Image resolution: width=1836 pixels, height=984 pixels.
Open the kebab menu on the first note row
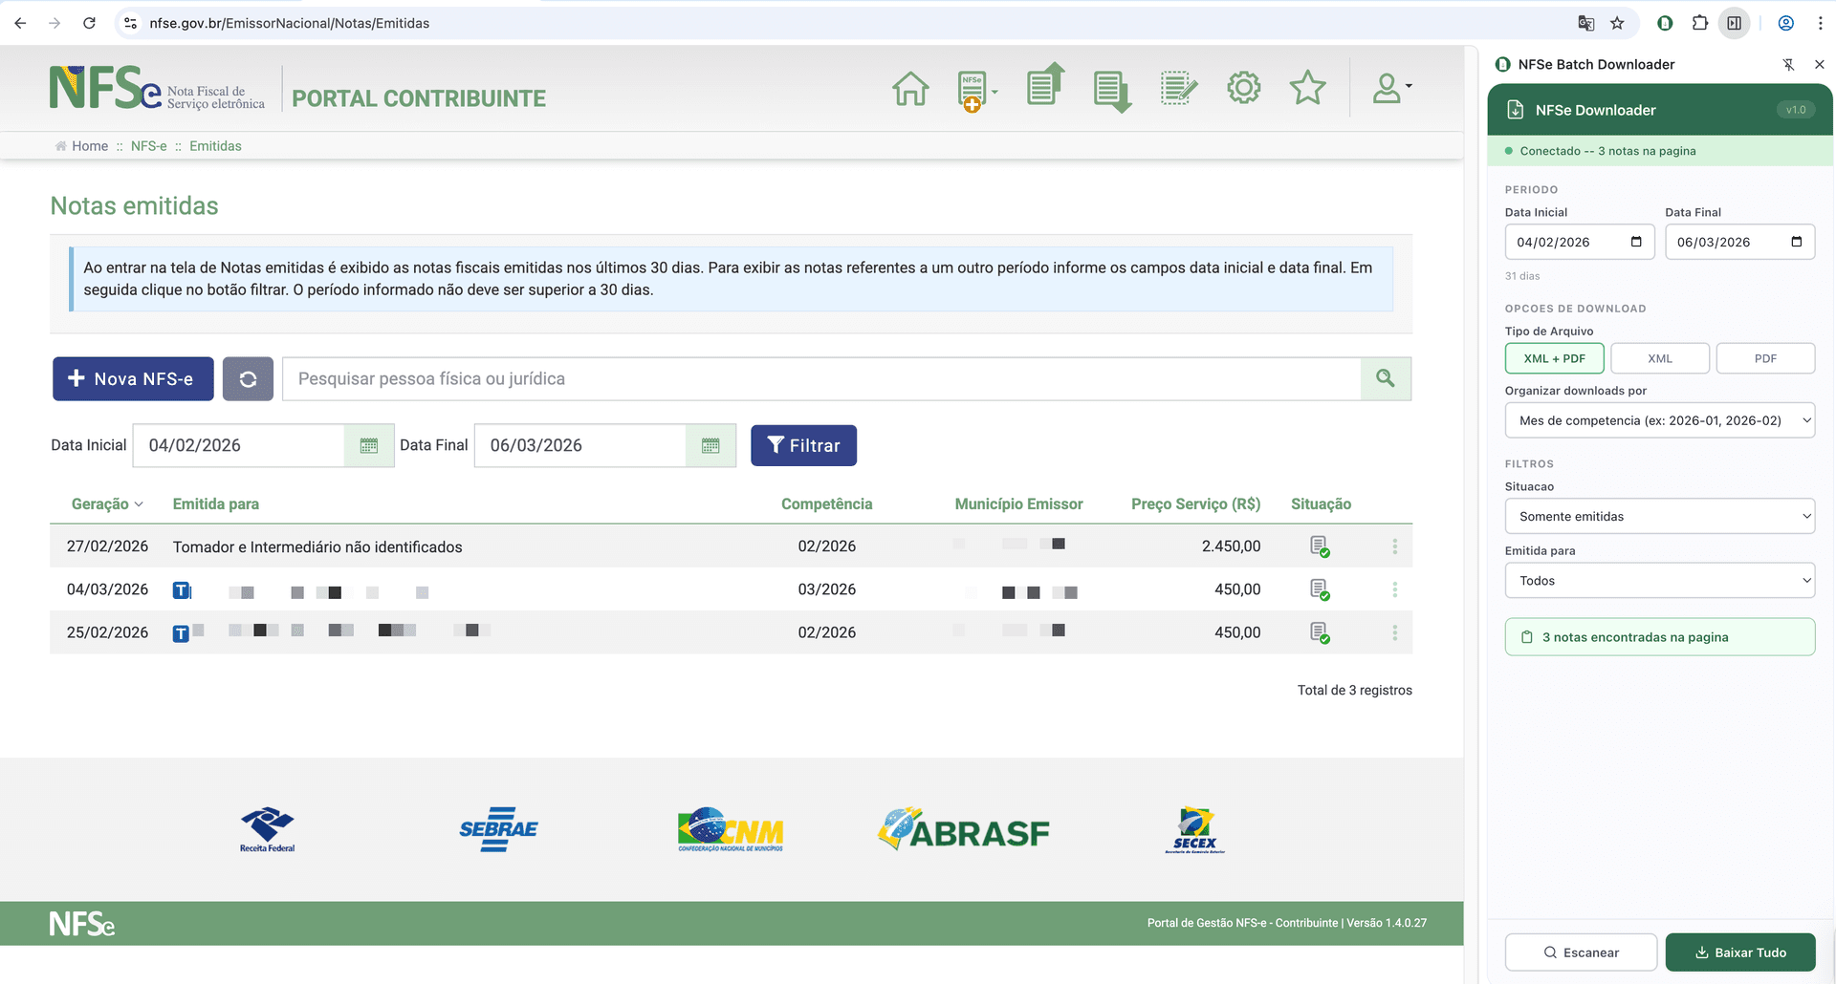pos(1394,545)
